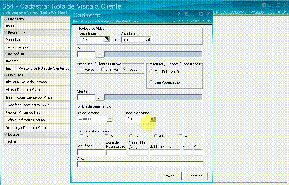Select 5ª week number radio
289x185 pixels.
[180, 136]
